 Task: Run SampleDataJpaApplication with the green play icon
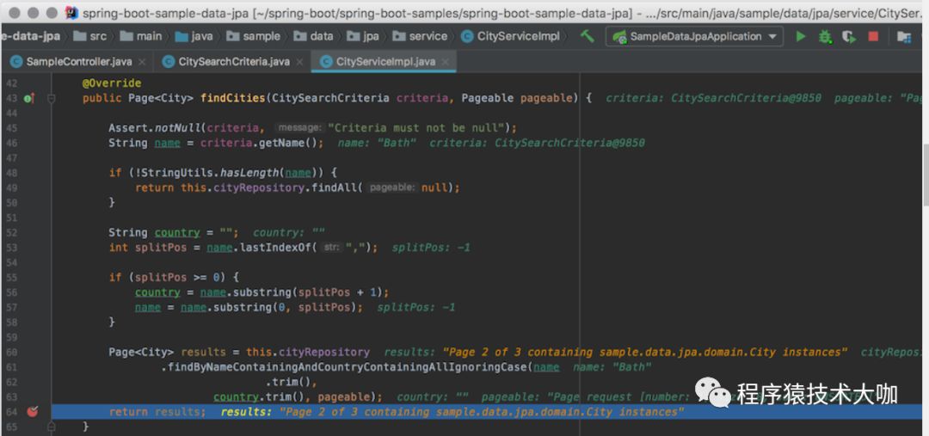tap(801, 36)
